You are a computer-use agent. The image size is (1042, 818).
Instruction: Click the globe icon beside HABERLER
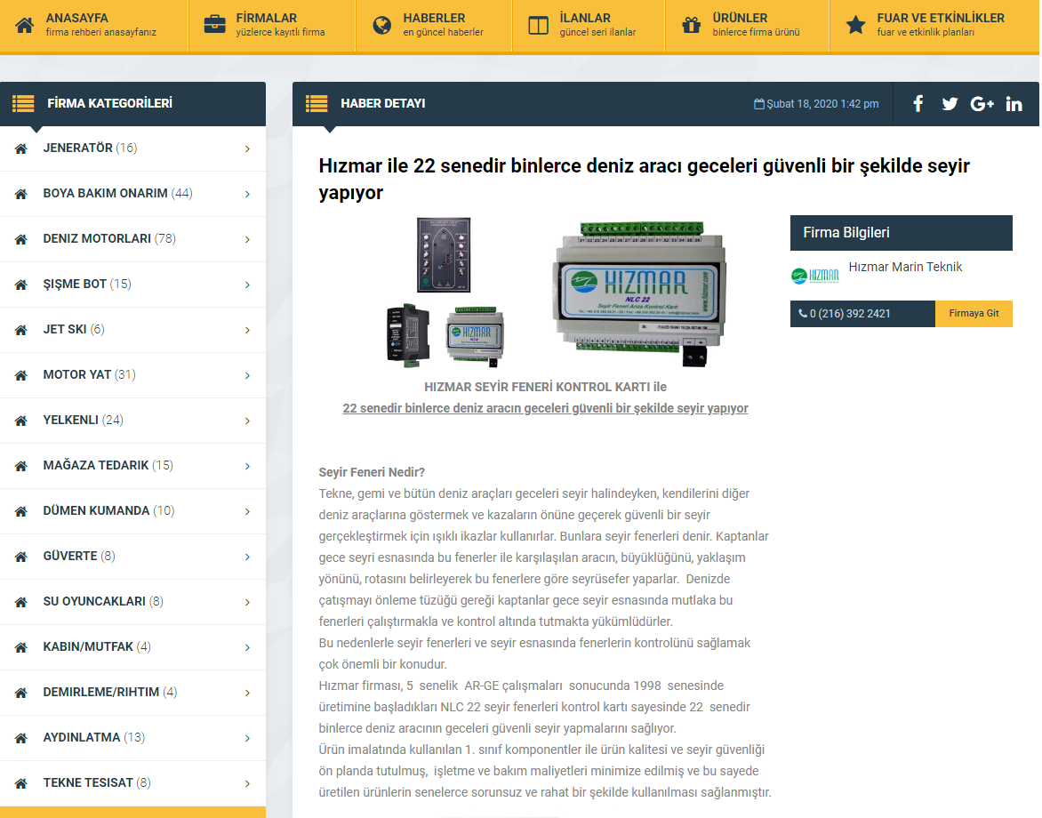(x=382, y=25)
